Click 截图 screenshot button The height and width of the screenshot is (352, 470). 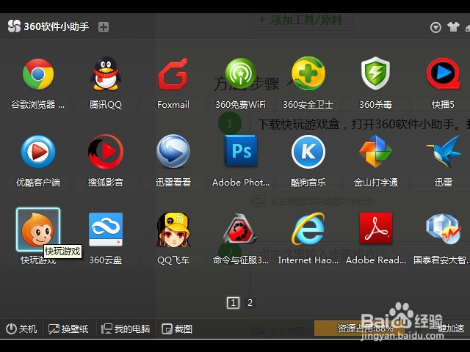[177, 329]
